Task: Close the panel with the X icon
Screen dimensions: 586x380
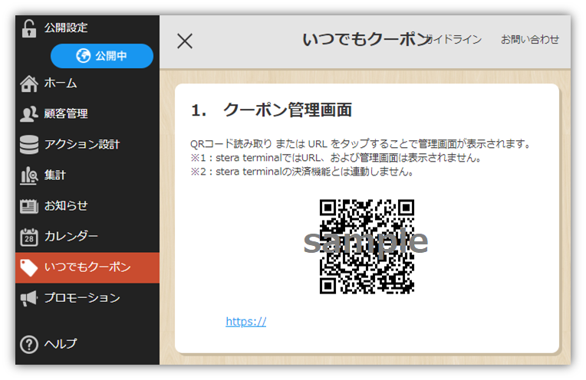Action: click(185, 41)
